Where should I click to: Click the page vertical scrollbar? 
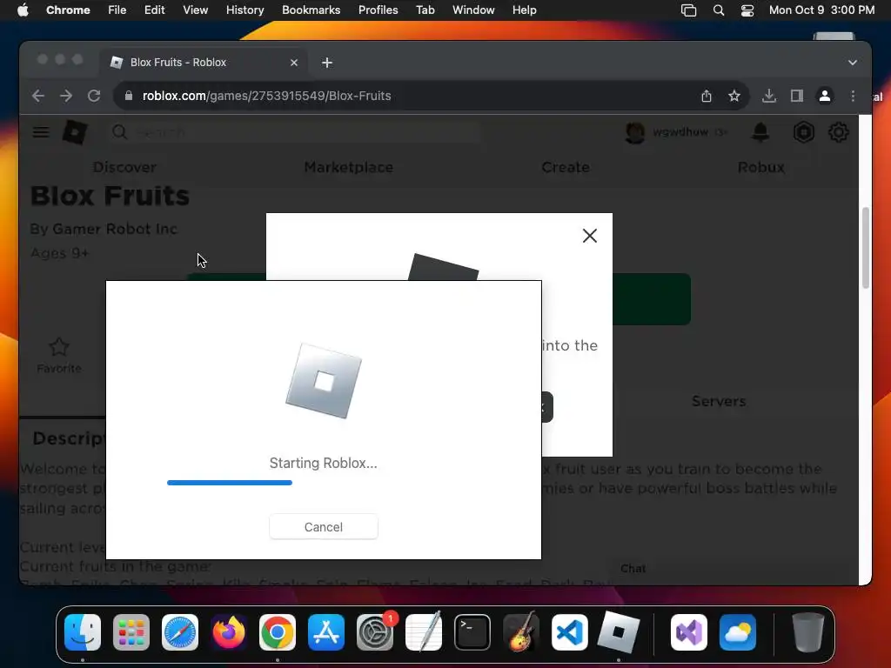866,248
